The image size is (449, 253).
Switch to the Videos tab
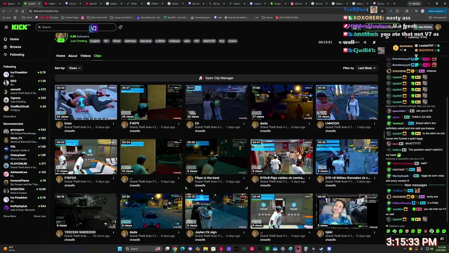point(85,56)
